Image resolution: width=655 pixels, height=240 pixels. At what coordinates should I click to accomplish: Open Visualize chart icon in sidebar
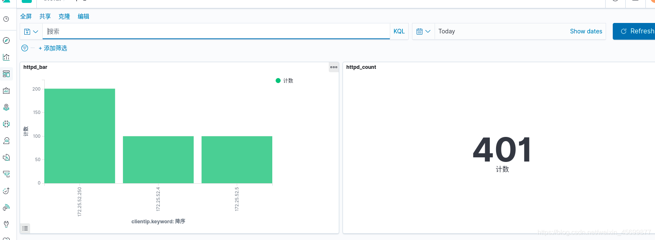coord(6,57)
